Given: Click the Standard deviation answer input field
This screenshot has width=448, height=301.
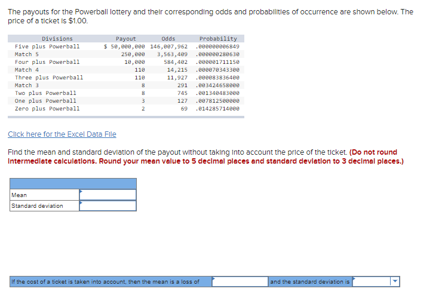Looking at the screenshot, I should (x=108, y=205).
